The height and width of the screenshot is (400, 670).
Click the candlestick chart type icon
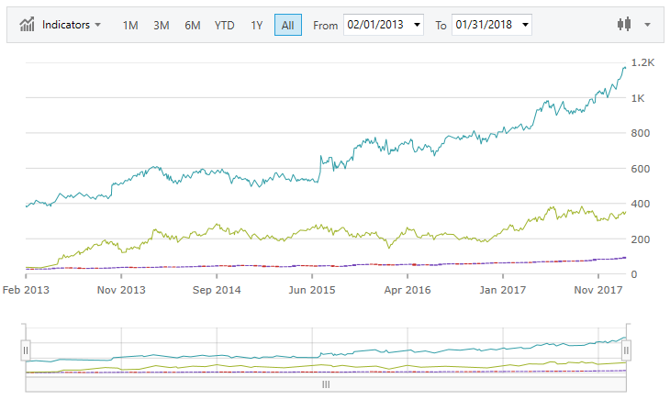625,25
